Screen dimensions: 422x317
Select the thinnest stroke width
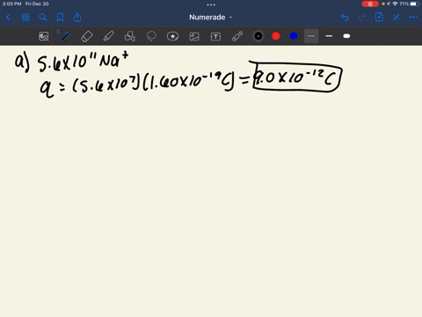pos(311,36)
